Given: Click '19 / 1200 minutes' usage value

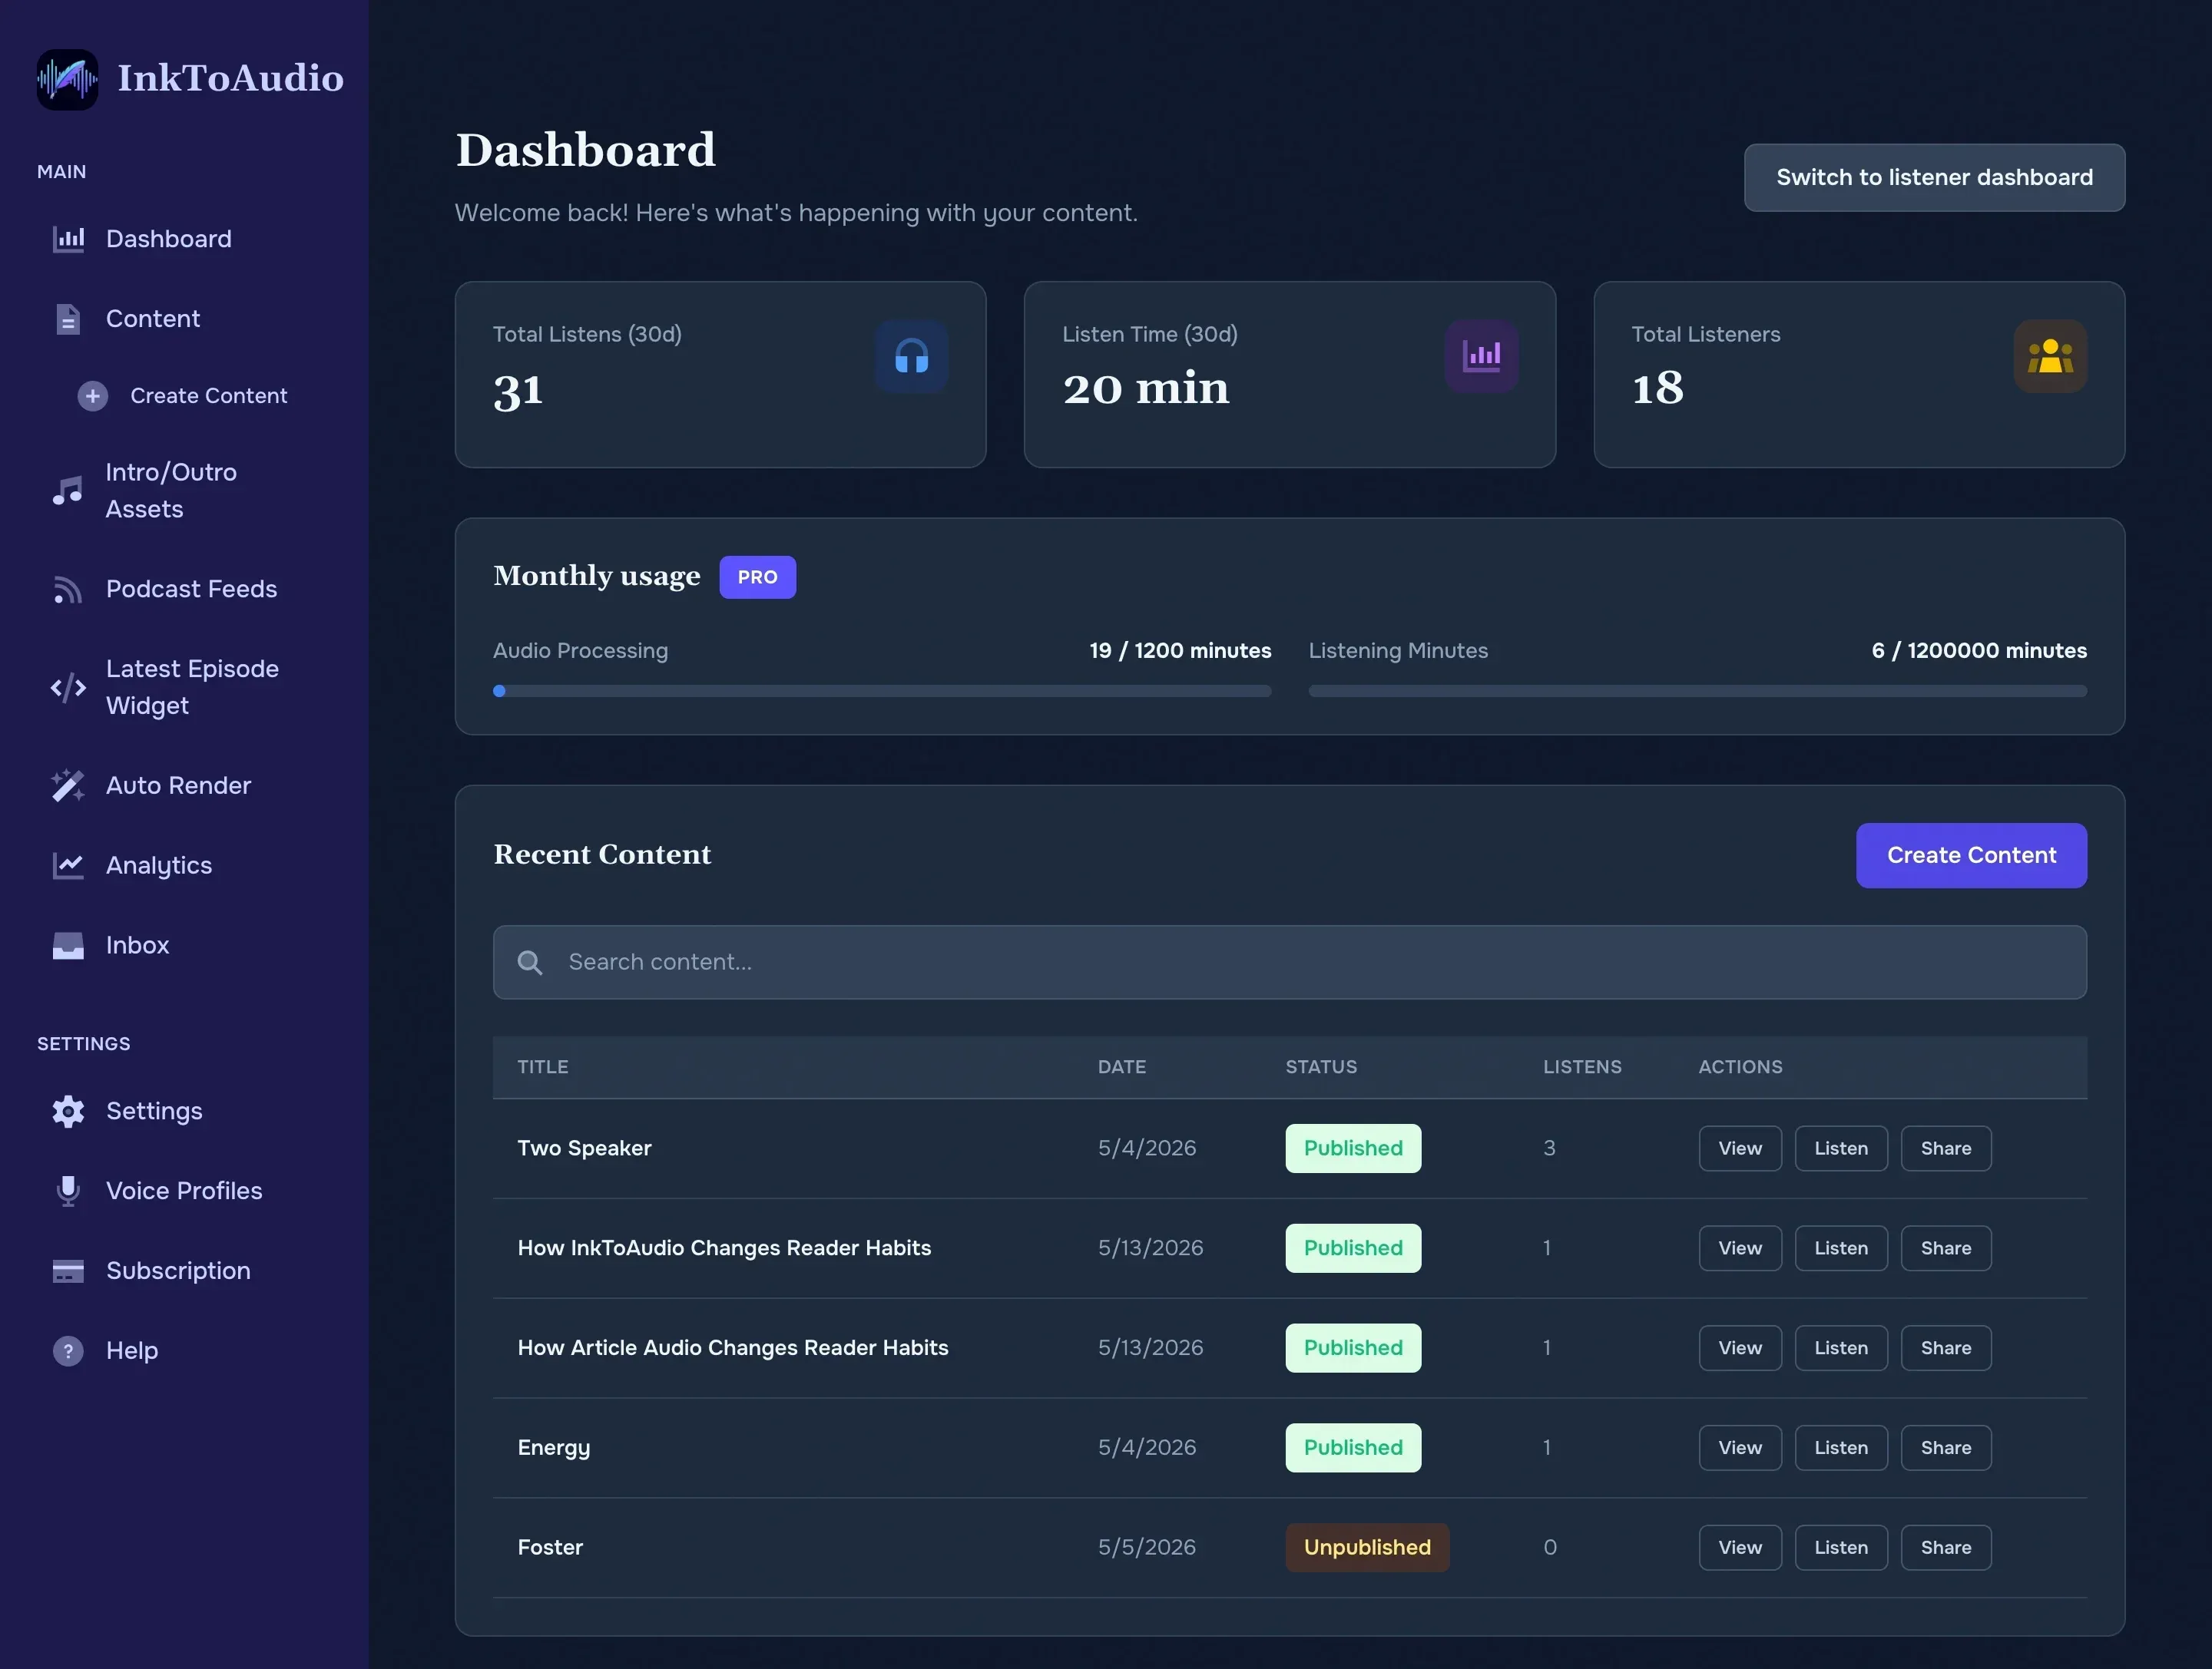Looking at the screenshot, I should [x=1180, y=650].
